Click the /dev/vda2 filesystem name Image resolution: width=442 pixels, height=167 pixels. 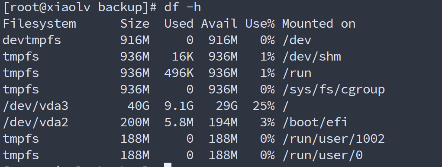tap(35, 122)
